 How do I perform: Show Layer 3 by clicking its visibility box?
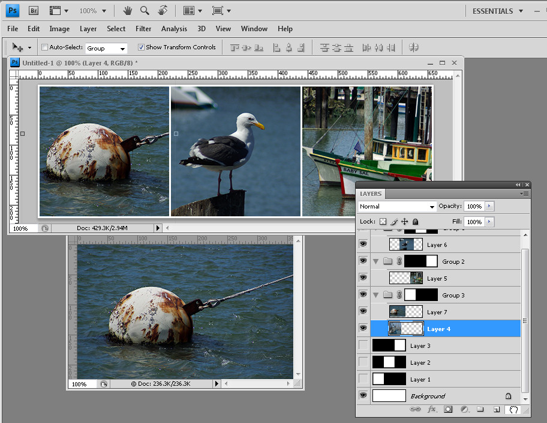point(363,345)
